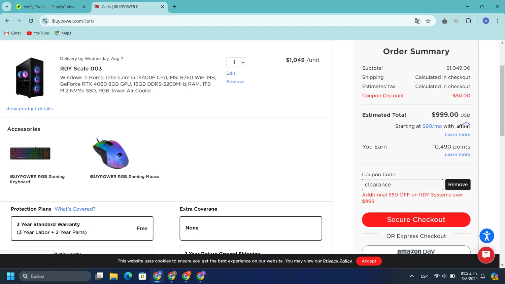Open Wi-Fi network settings icon
Screen dimensions: 505x284
pyautogui.click(x=437, y=276)
